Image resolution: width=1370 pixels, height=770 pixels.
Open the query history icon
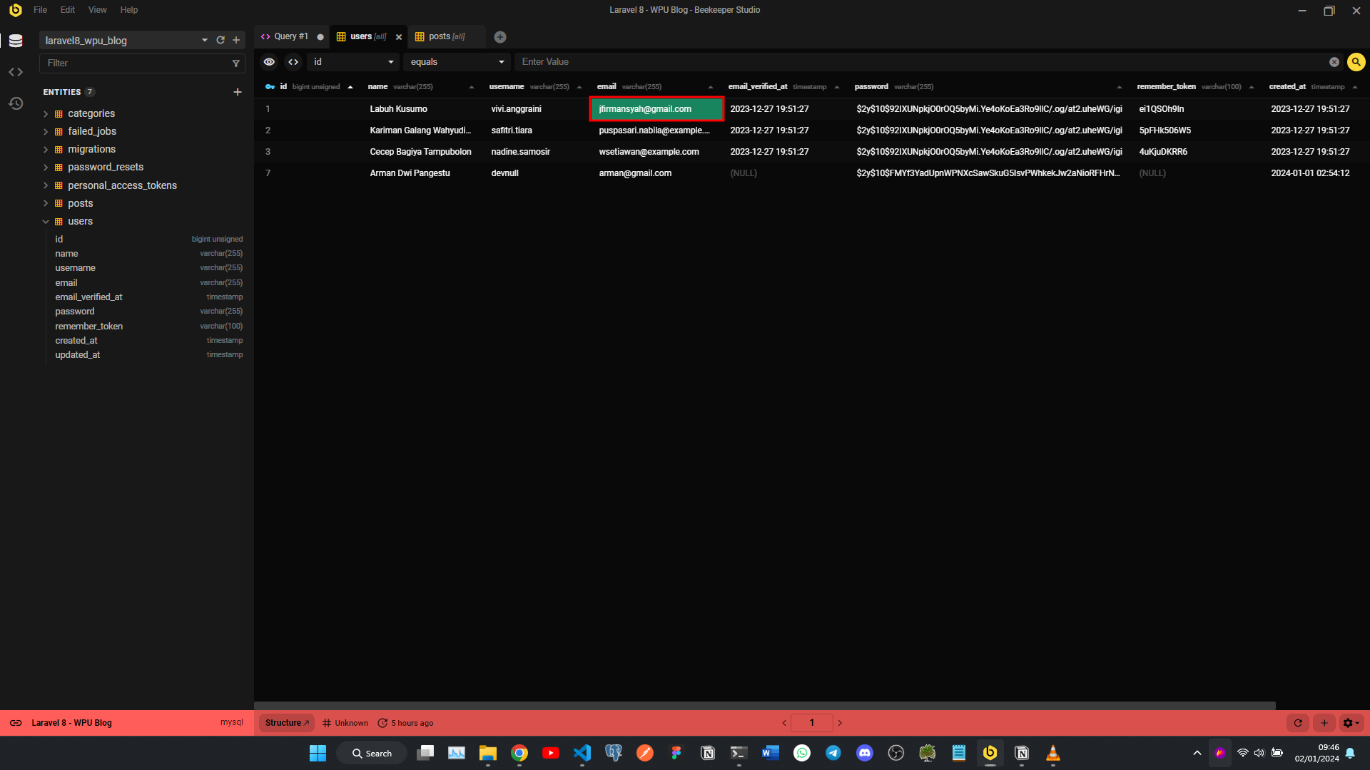pos(16,103)
